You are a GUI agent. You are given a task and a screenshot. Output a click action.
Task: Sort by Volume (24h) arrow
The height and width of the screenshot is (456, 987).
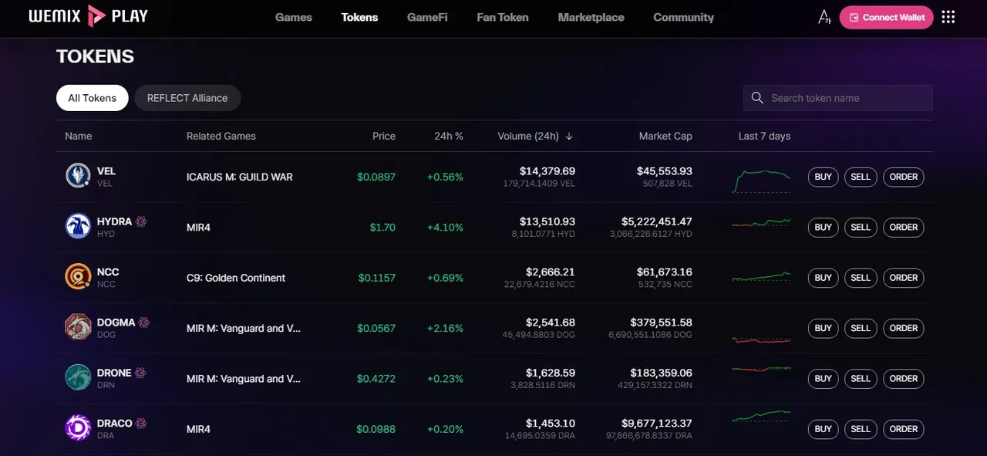[x=569, y=136]
